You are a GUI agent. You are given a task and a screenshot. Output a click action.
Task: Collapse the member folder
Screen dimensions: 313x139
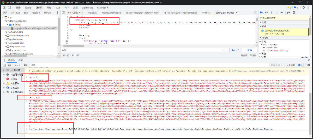click(7, 25)
